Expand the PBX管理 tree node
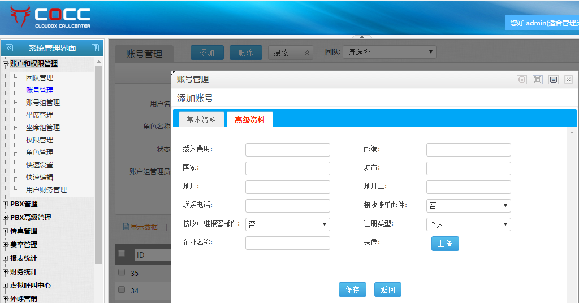Viewport: 579px width, 303px height. point(6,204)
